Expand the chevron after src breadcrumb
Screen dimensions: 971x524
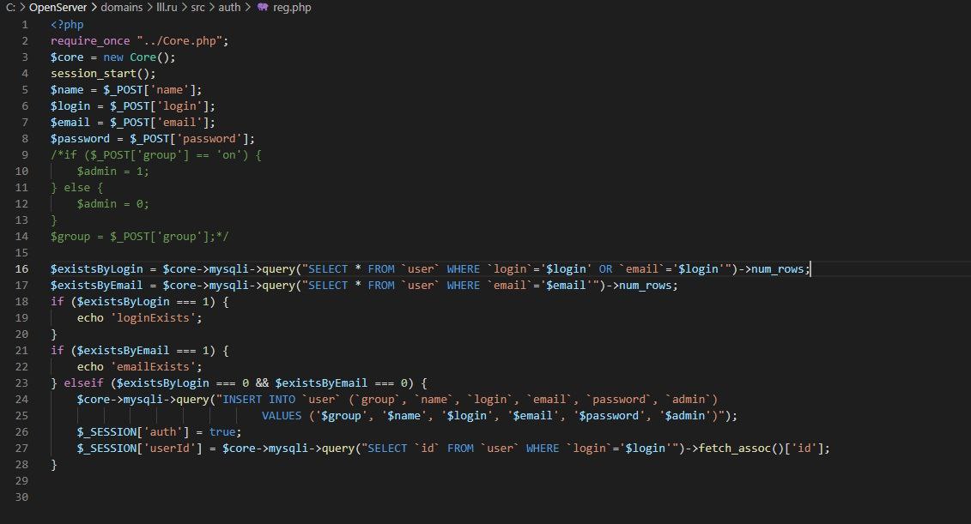tap(211, 8)
